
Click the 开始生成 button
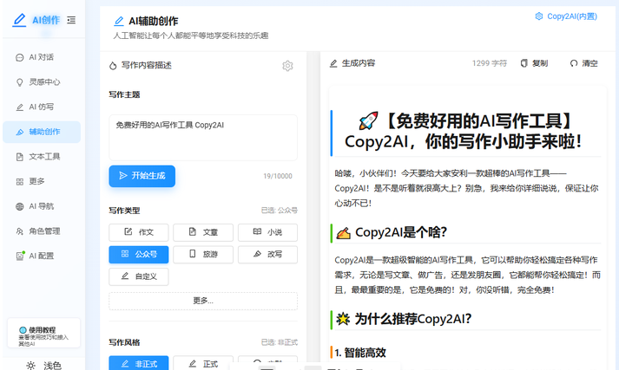point(142,176)
